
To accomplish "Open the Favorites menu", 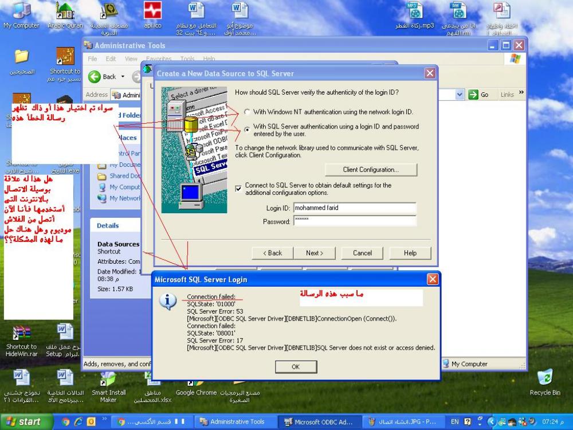I will click(159, 59).
